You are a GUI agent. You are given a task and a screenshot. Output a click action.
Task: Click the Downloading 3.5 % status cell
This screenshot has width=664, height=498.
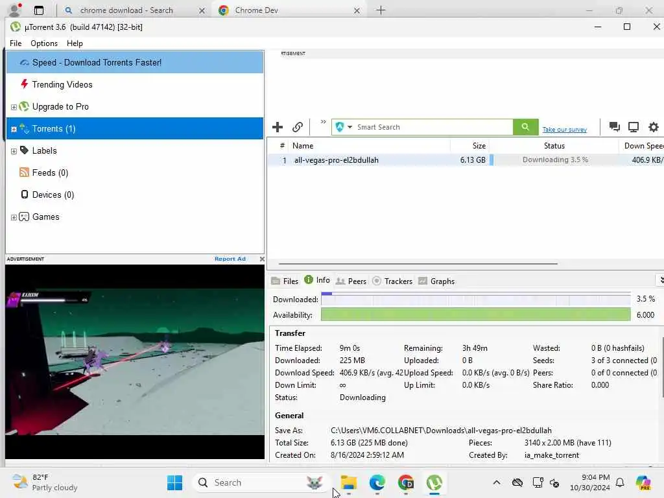(555, 160)
